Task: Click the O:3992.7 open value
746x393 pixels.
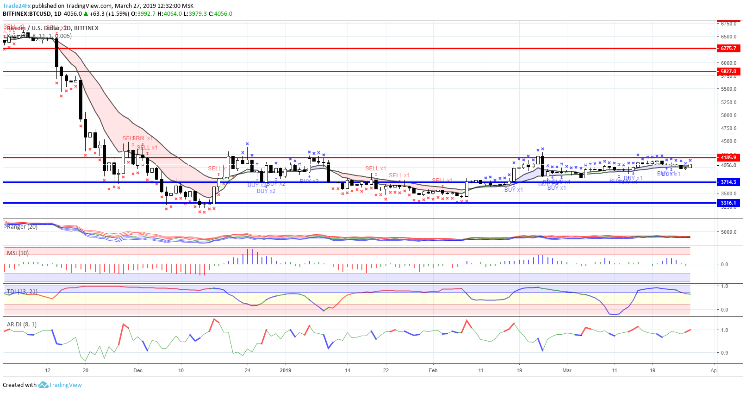Action: 143,14
